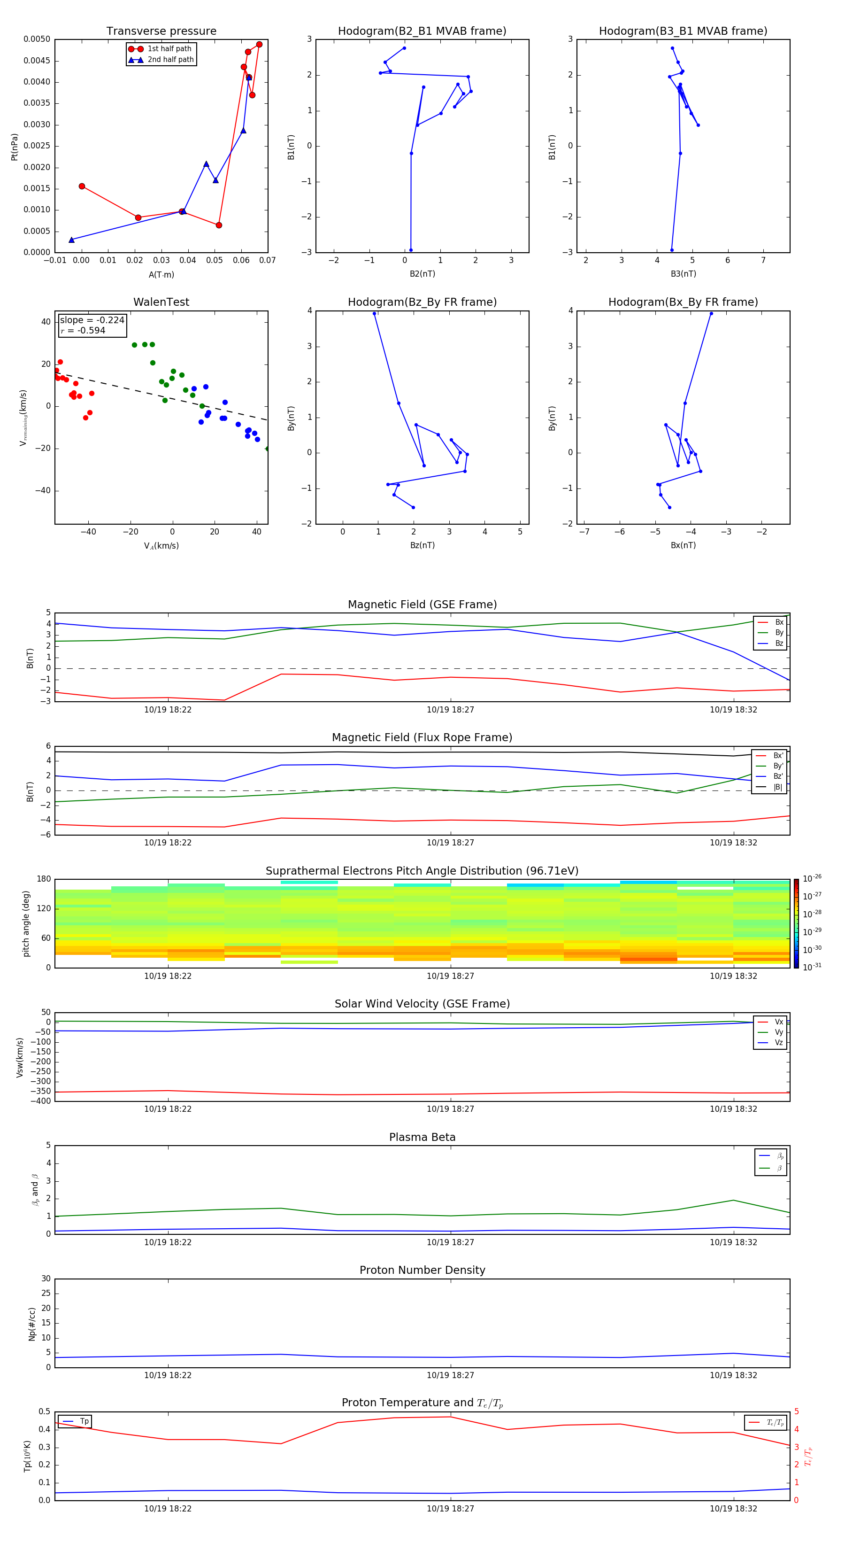Click the 'A(T·m)' x-axis label
This screenshot has width=845, height=1550.
pyautogui.click(x=161, y=275)
